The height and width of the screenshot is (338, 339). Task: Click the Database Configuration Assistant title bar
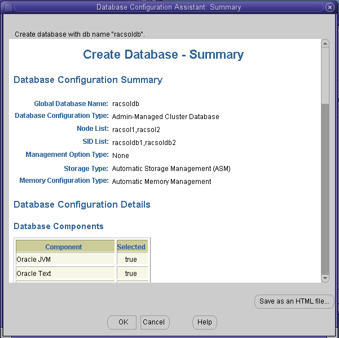(x=169, y=7)
